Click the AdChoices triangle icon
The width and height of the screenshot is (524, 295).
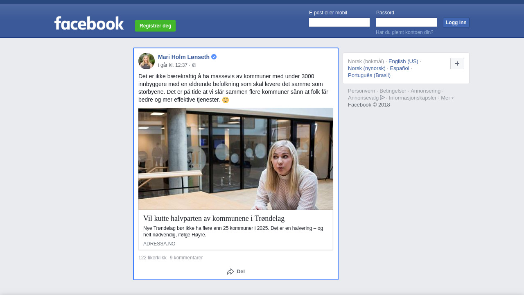point(382,98)
